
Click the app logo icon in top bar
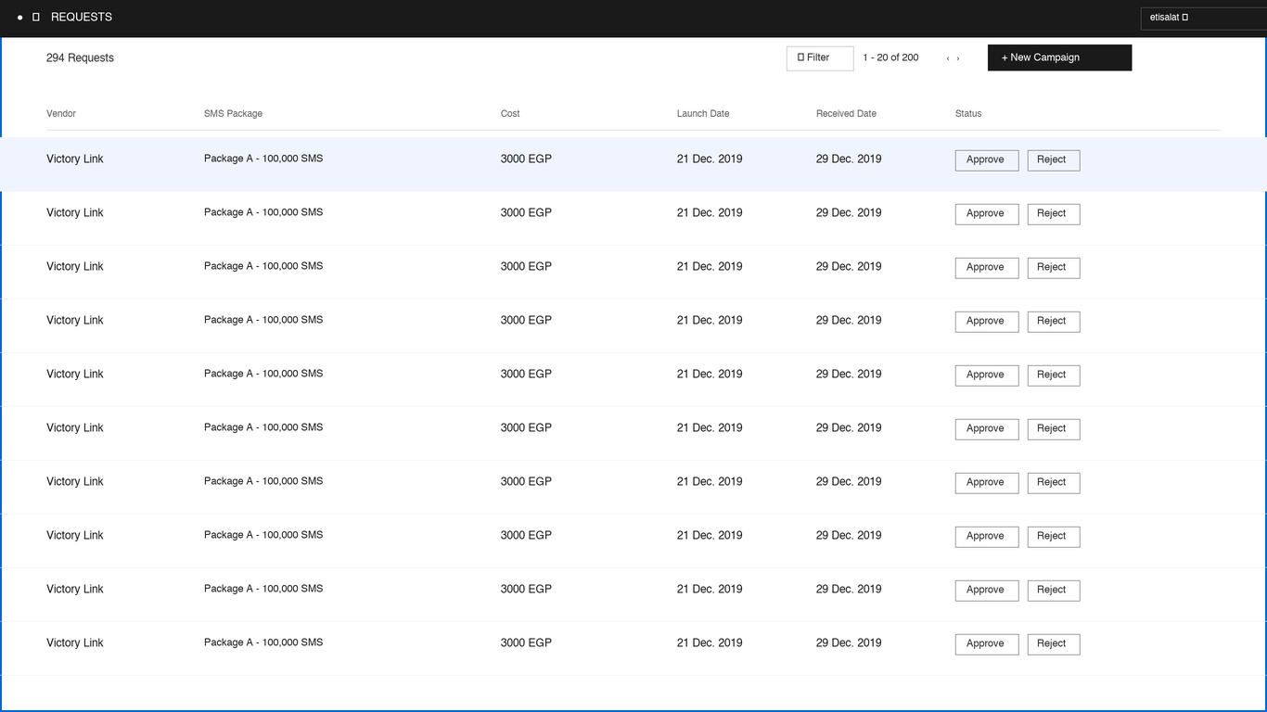tap(20, 17)
